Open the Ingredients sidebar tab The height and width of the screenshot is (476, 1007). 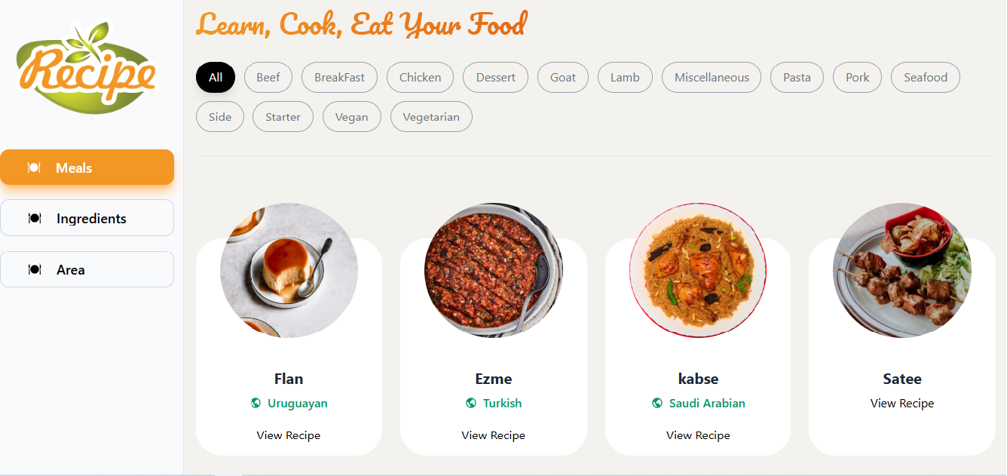[87, 218]
